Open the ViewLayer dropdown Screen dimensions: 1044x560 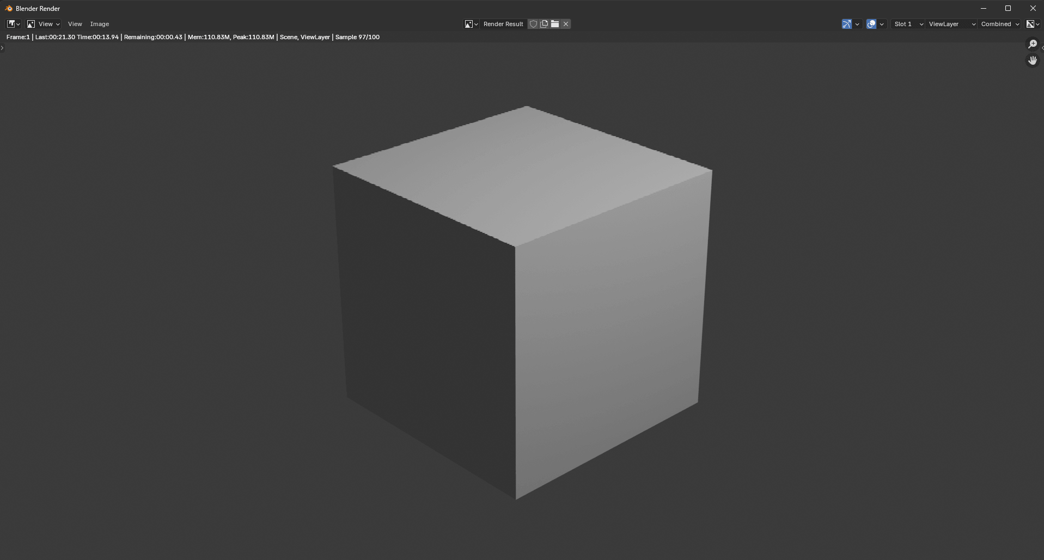coord(951,24)
